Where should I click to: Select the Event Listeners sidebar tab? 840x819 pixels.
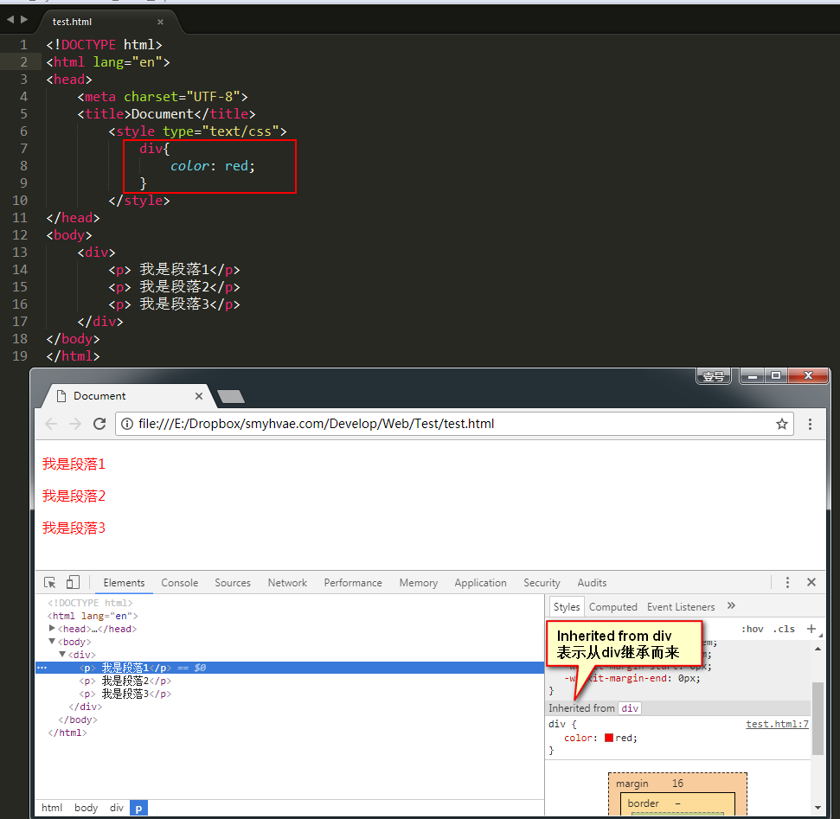[x=680, y=607]
